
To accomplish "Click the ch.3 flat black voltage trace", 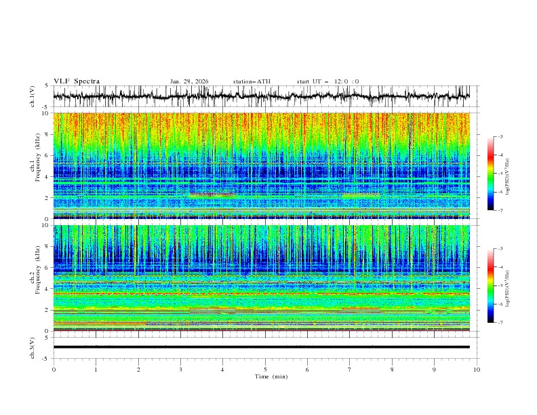I will click(x=261, y=347).
